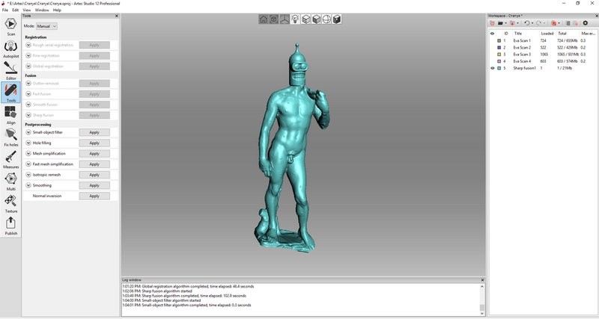The image size is (599, 319).
Task: Click the Publish icon in the sidebar
Action: [x=10, y=223]
